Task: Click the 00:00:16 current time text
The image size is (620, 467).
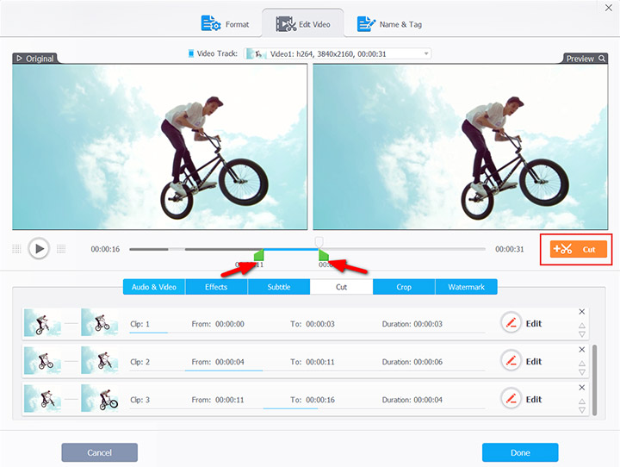Action: click(x=105, y=249)
